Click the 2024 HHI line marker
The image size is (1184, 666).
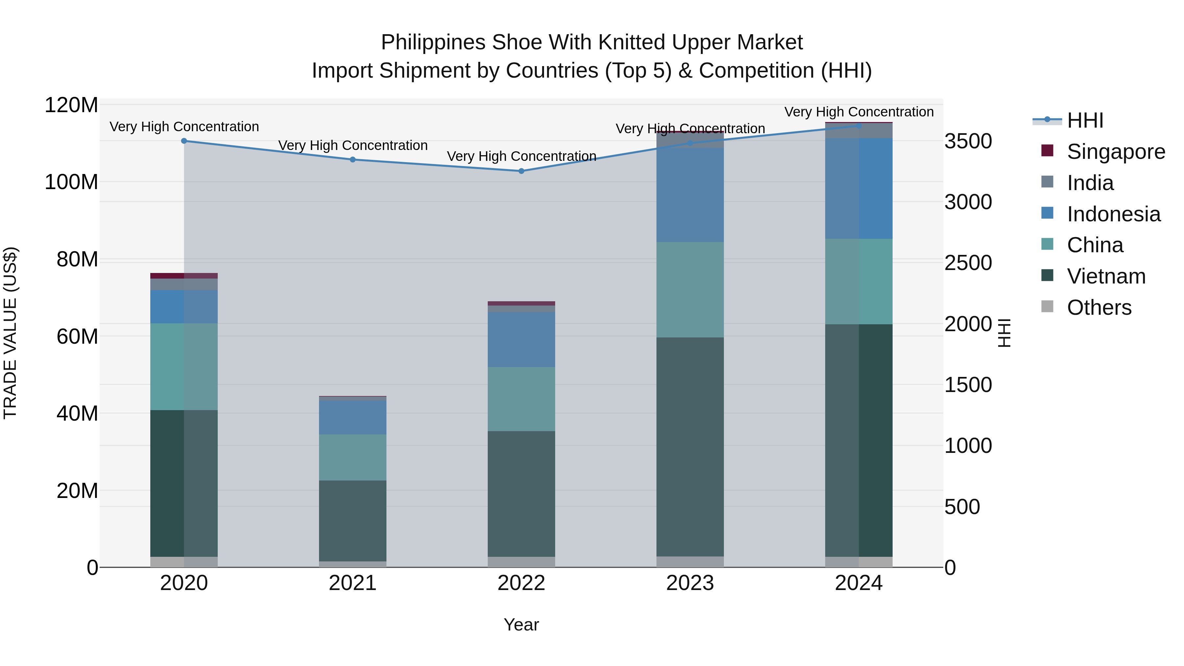pos(859,126)
